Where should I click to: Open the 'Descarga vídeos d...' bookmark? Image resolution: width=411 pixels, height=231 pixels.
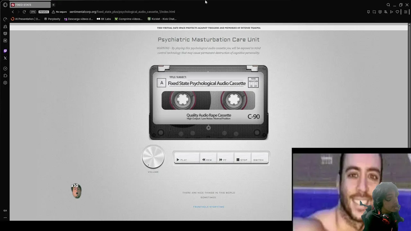pyautogui.click(x=78, y=19)
